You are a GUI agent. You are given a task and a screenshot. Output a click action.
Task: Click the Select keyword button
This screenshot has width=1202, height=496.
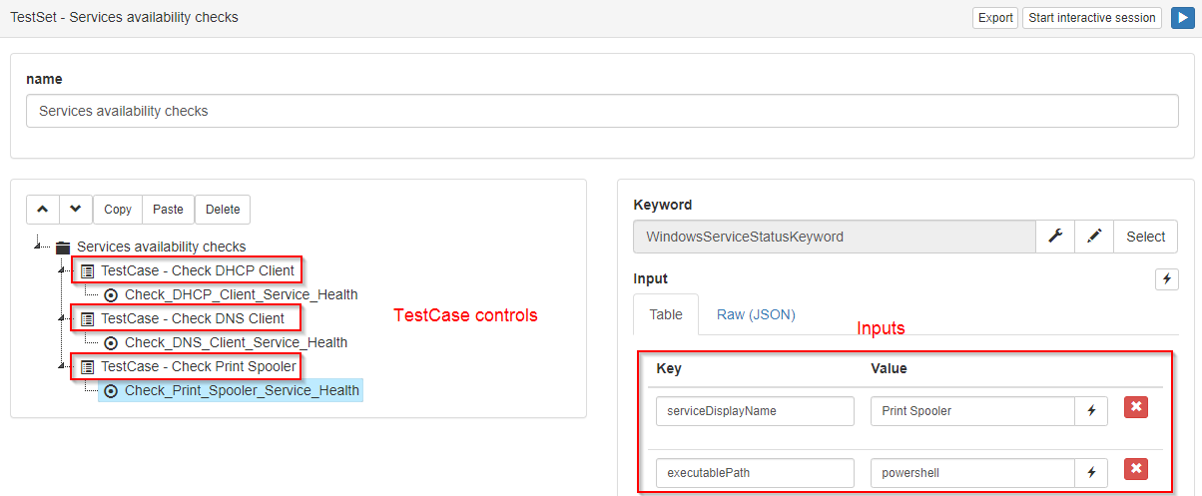1145,237
